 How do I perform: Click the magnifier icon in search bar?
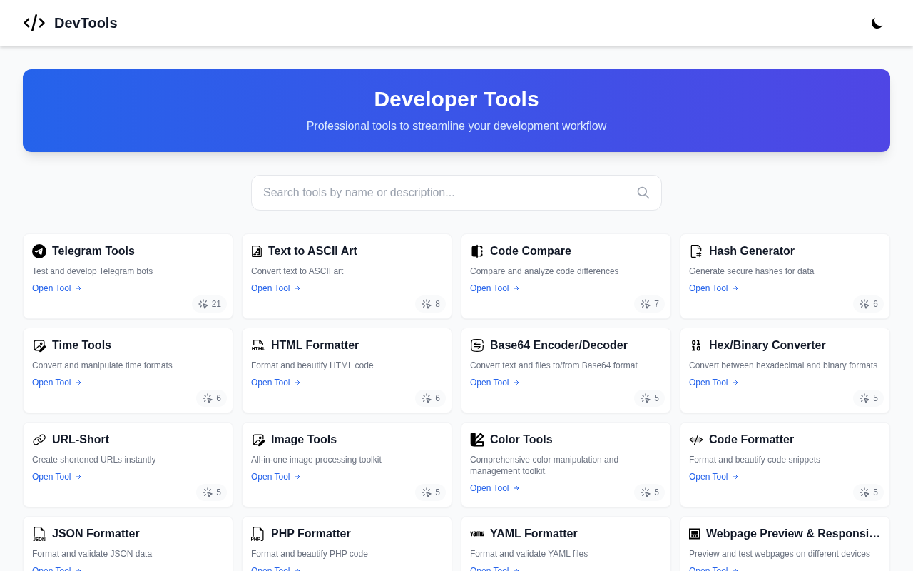[643, 193]
